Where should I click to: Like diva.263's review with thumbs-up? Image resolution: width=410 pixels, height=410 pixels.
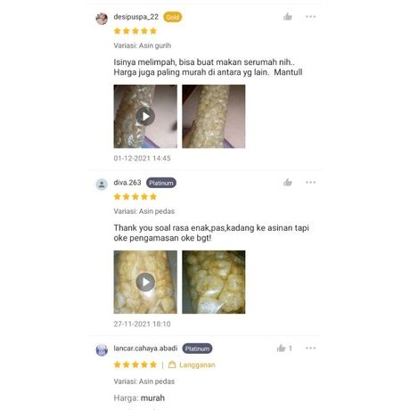click(x=288, y=183)
